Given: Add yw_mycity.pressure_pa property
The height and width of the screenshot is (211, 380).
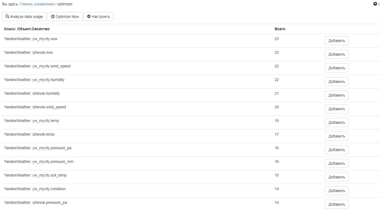Looking at the screenshot, I should point(337,150).
